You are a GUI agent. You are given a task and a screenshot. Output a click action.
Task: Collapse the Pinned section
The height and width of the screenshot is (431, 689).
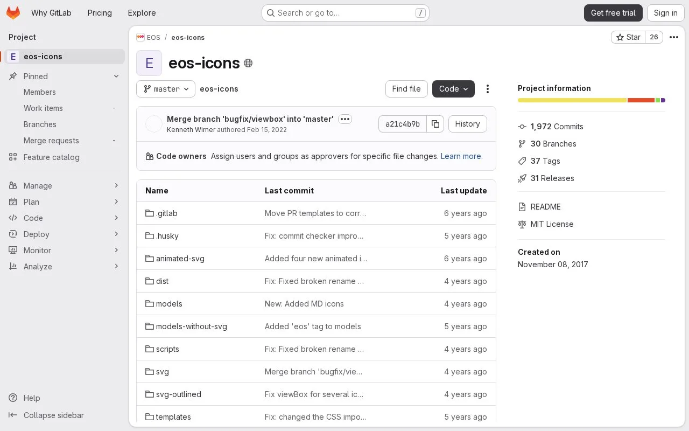point(65,77)
